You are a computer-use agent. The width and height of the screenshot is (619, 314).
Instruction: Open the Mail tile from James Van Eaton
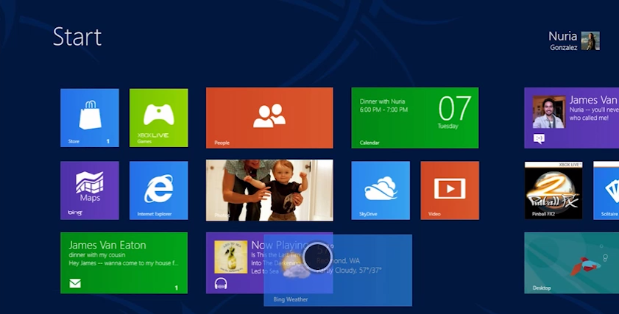(x=124, y=263)
